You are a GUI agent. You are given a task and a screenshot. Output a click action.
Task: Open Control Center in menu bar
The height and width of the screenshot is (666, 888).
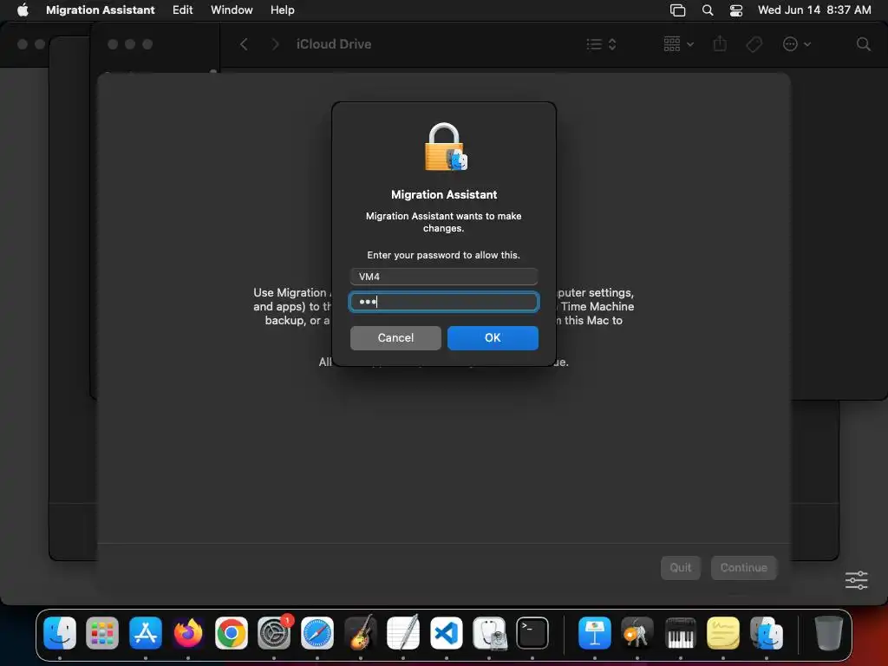735,10
